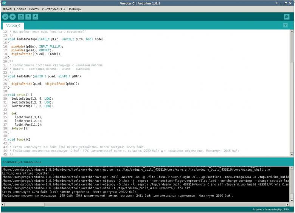Click line 'ledbtnSetup(11, 2, LOW);'
The width and height of the screenshot is (295, 213).
point(32,106)
